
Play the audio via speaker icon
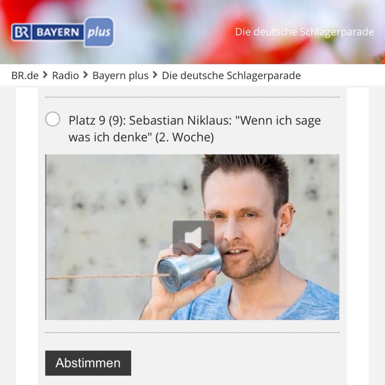pyautogui.click(x=193, y=237)
